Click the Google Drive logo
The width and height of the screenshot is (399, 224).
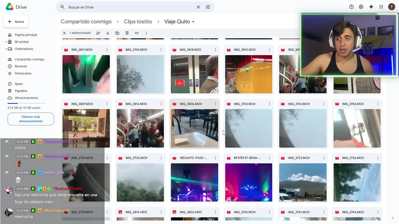tap(9, 7)
